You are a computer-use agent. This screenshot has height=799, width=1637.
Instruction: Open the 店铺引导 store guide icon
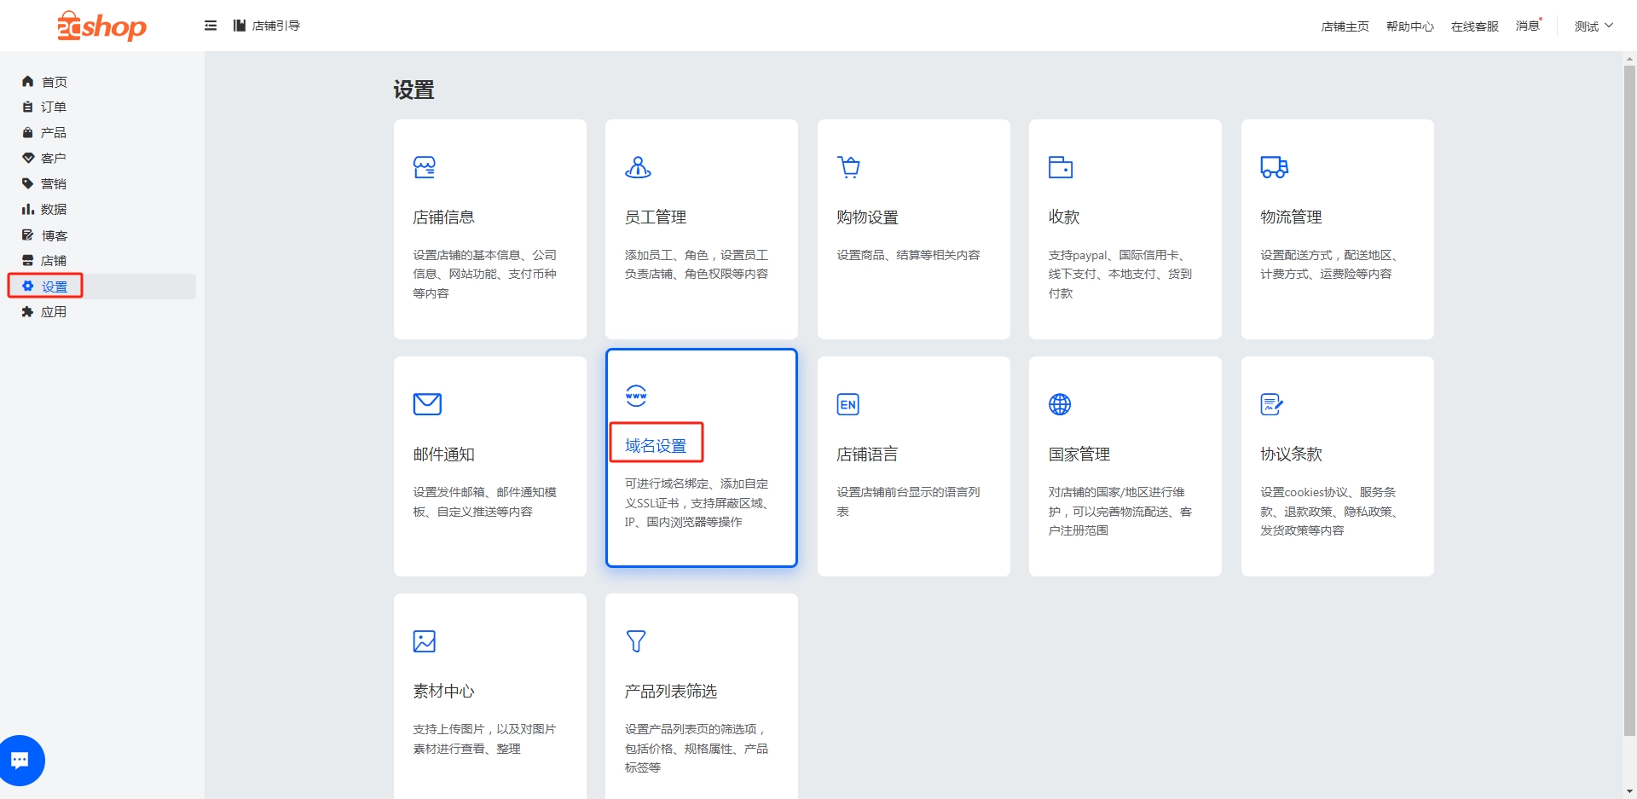240,26
